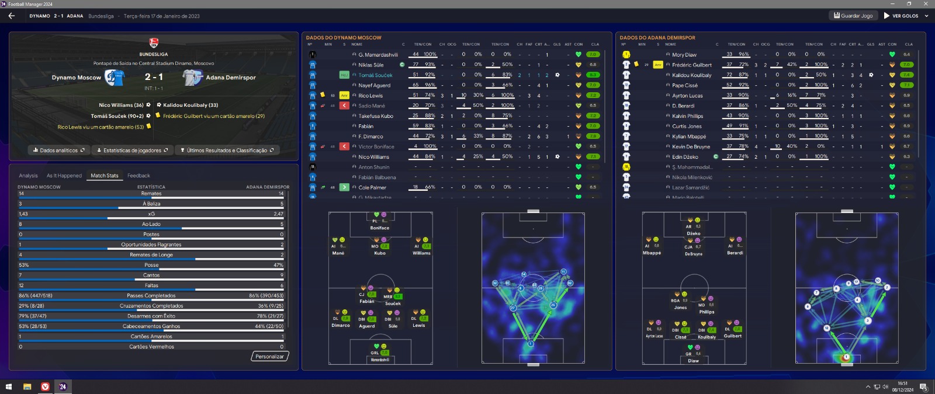This screenshot has width=935, height=394.
Task: Open the As It Happened tab
Action: point(64,175)
